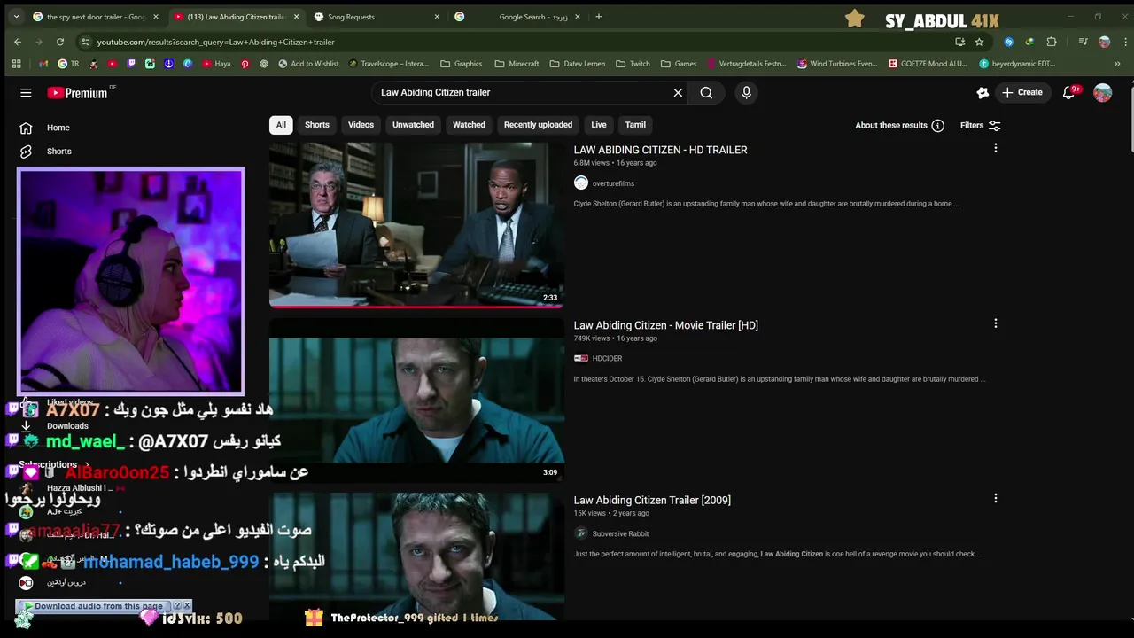Image resolution: width=1134 pixels, height=638 pixels.
Task: Go back with the browser back arrow
Action: pos(18,42)
